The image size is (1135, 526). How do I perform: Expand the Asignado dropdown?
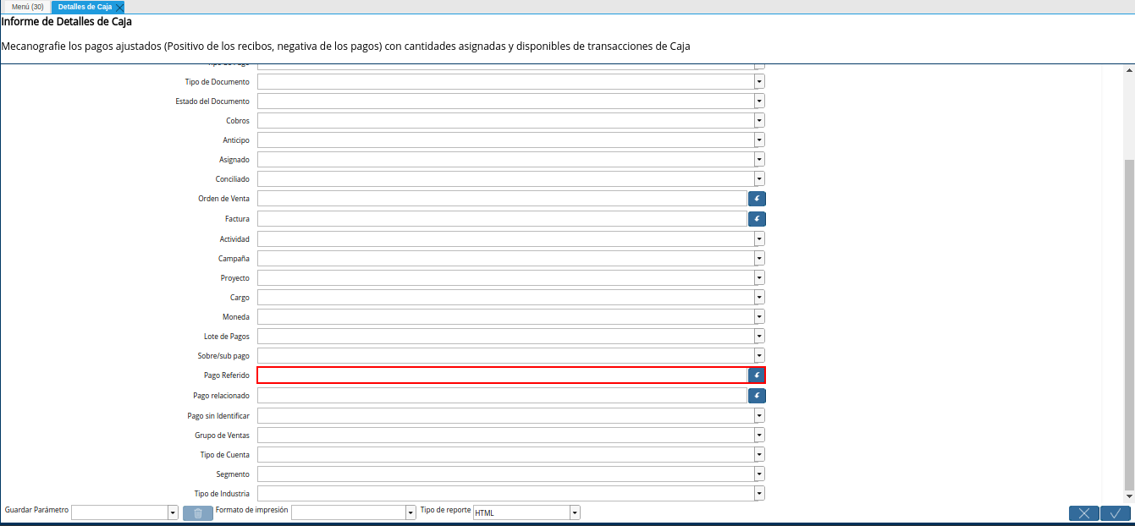click(759, 160)
